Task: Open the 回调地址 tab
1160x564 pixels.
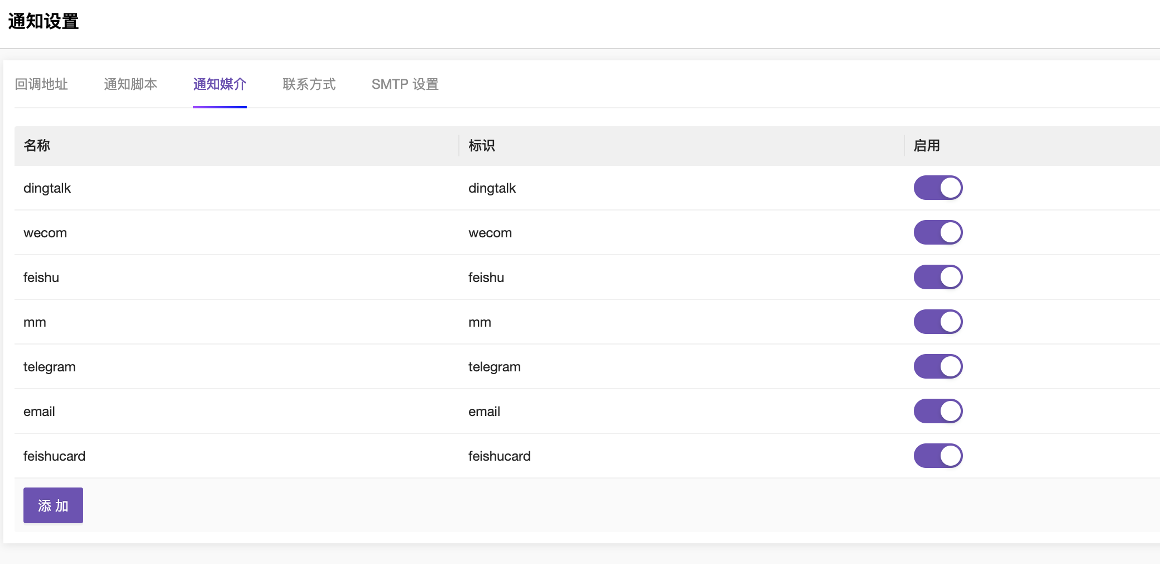Action: pos(41,84)
